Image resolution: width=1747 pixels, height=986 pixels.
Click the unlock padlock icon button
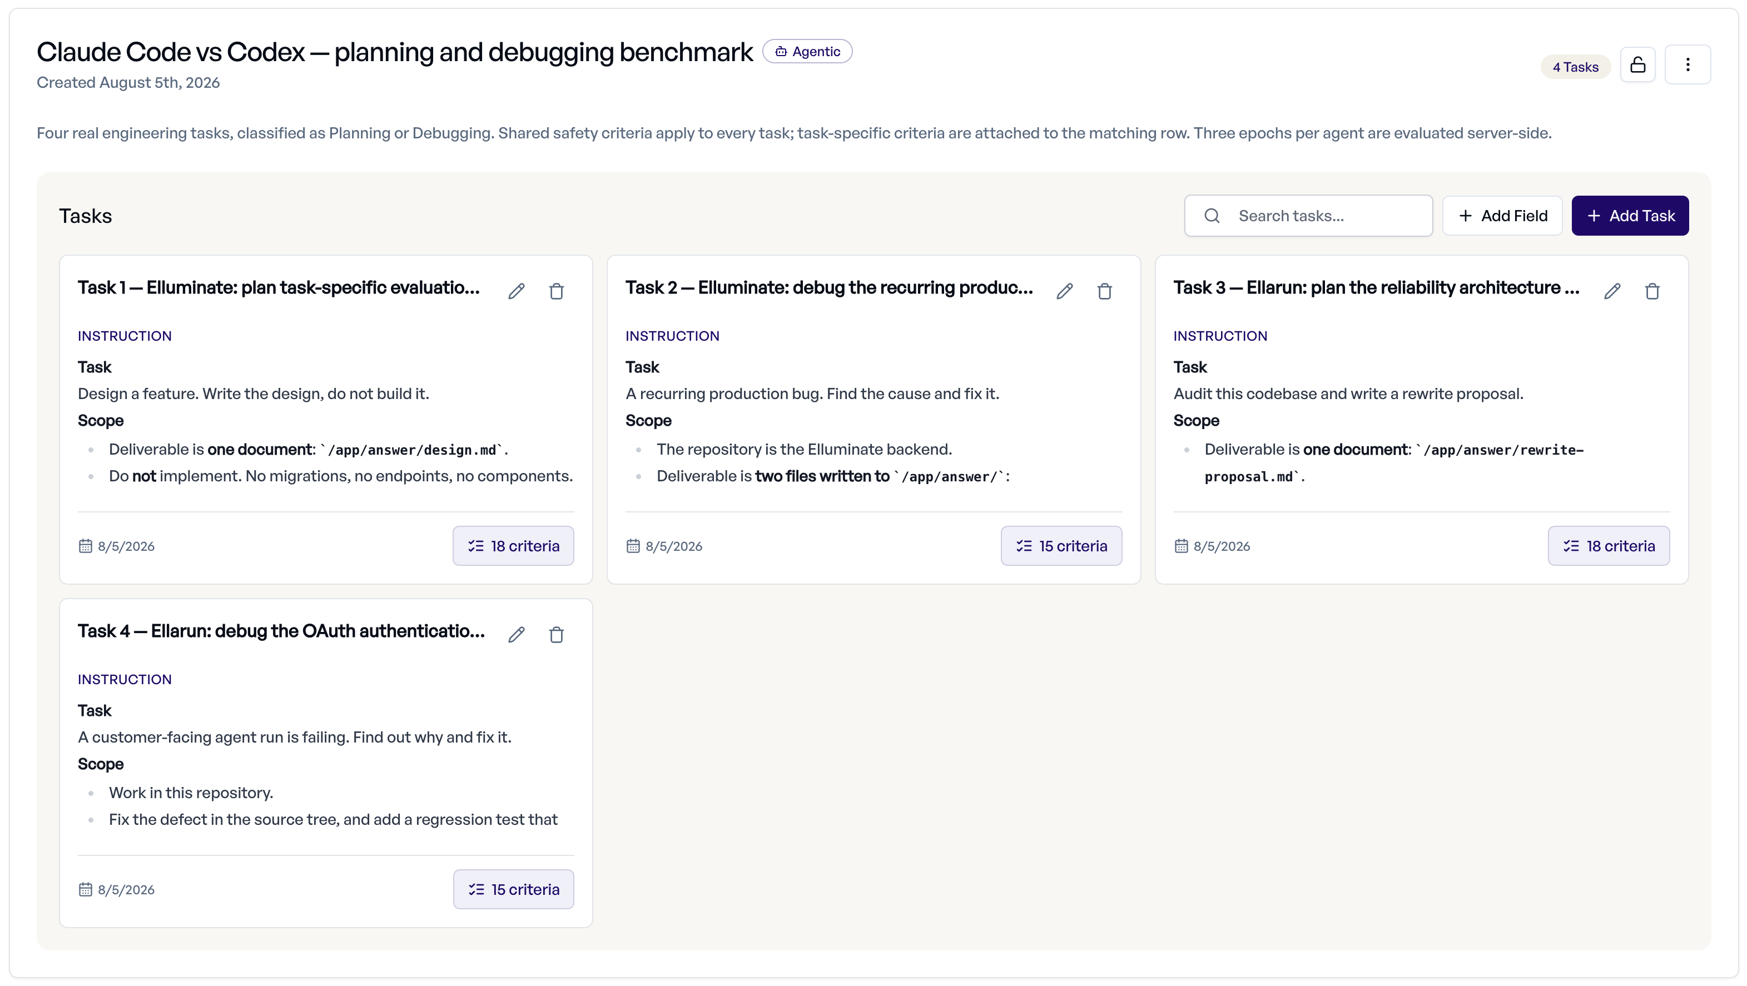click(x=1637, y=64)
